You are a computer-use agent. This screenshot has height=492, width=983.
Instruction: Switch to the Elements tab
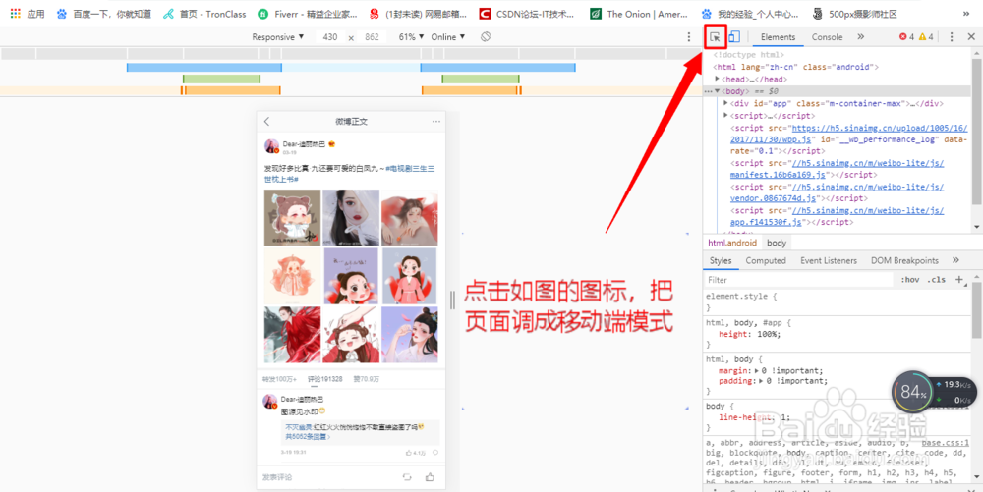pos(778,37)
